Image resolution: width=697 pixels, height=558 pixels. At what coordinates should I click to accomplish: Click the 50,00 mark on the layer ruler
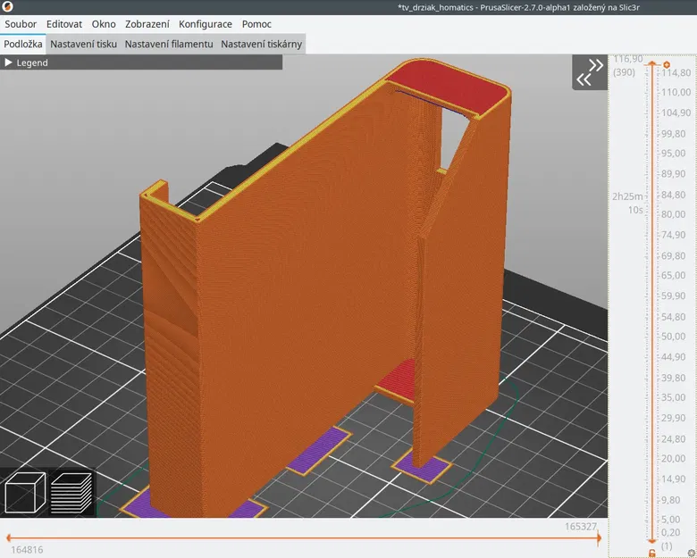[x=673, y=337]
